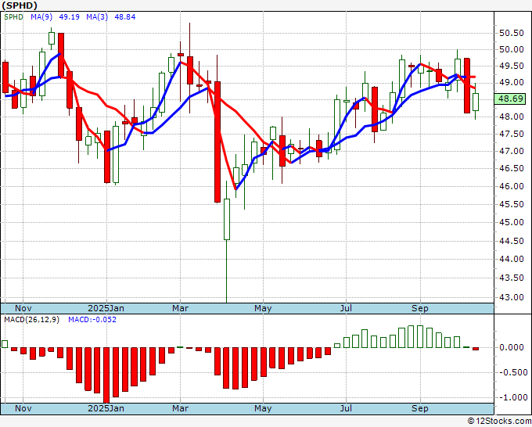The width and height of the screenshot is (532, 427).
Task: Click 2025Jan on the MACD panel time axis
Action: tap(106, 408)
